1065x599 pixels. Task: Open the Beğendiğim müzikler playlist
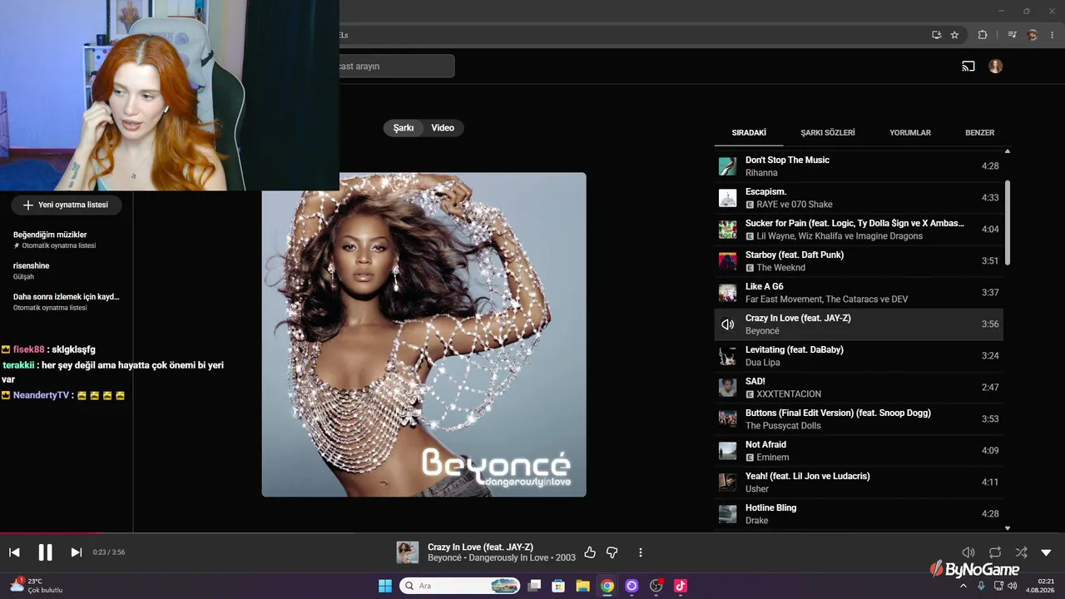66,240
